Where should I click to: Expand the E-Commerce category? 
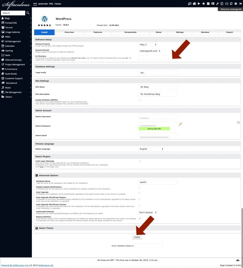[x=16, y=69]
